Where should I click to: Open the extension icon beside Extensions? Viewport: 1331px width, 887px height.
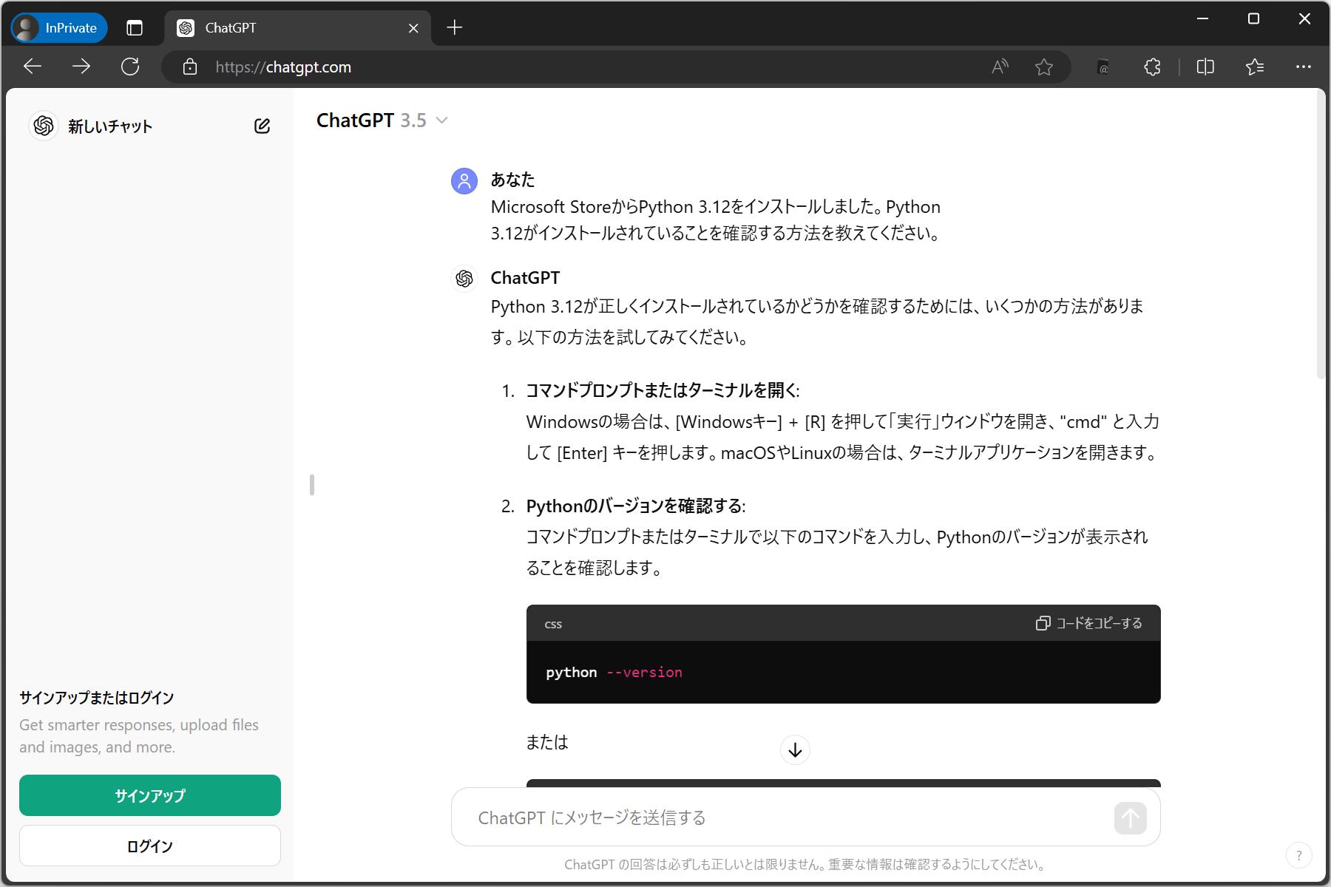[x=1103, y=67]
